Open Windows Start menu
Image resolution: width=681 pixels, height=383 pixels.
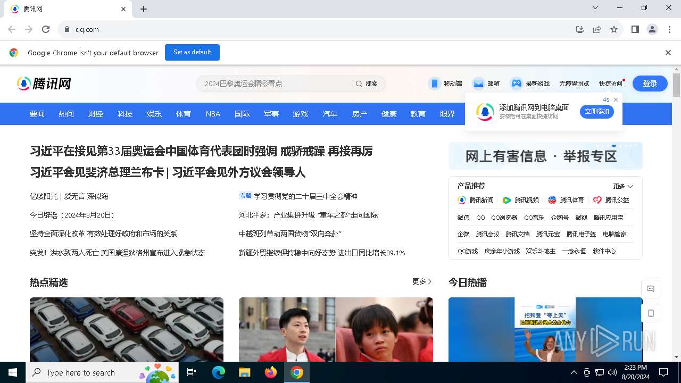(13, 372)
